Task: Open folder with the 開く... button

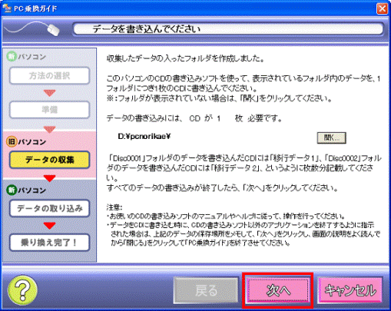Action: point(331,137)
